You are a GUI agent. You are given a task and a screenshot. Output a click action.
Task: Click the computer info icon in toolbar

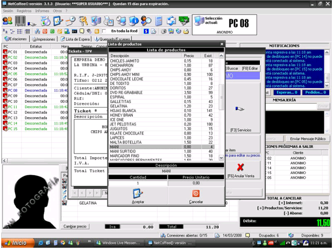point(134,21)
